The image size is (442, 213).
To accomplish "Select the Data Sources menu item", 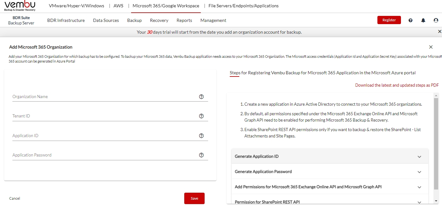I will tap(106, 20).
